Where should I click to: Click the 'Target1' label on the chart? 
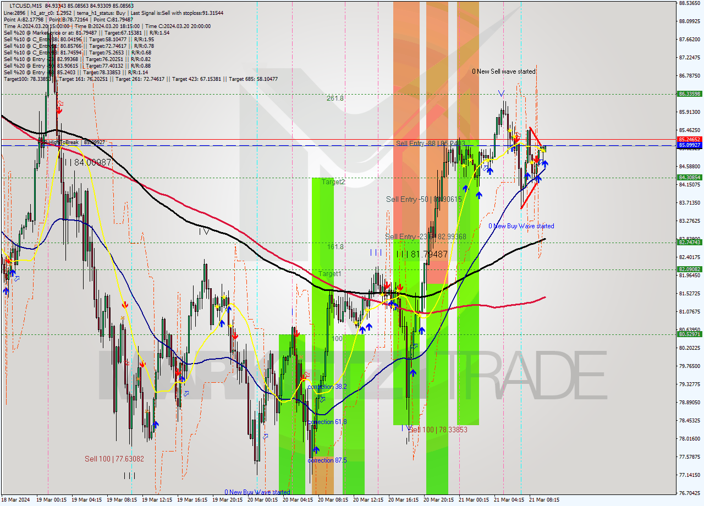[x=329, y=273]
